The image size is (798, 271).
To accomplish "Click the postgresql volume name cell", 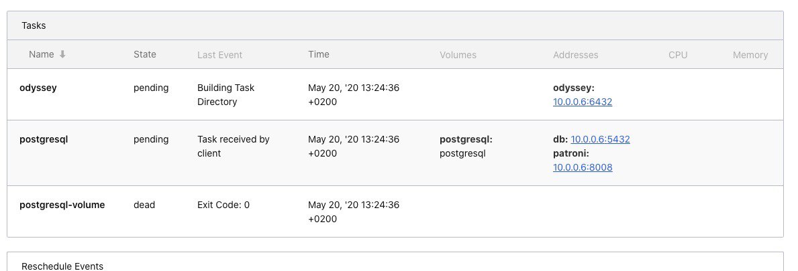I will coord(462,153).
